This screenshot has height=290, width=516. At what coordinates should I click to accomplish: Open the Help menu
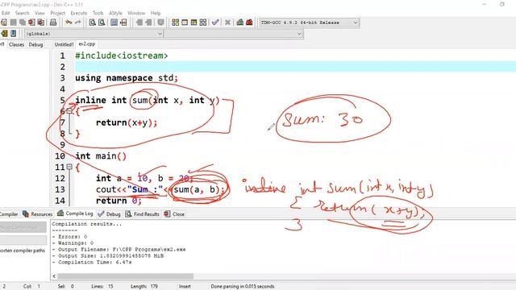click(156, 13)
